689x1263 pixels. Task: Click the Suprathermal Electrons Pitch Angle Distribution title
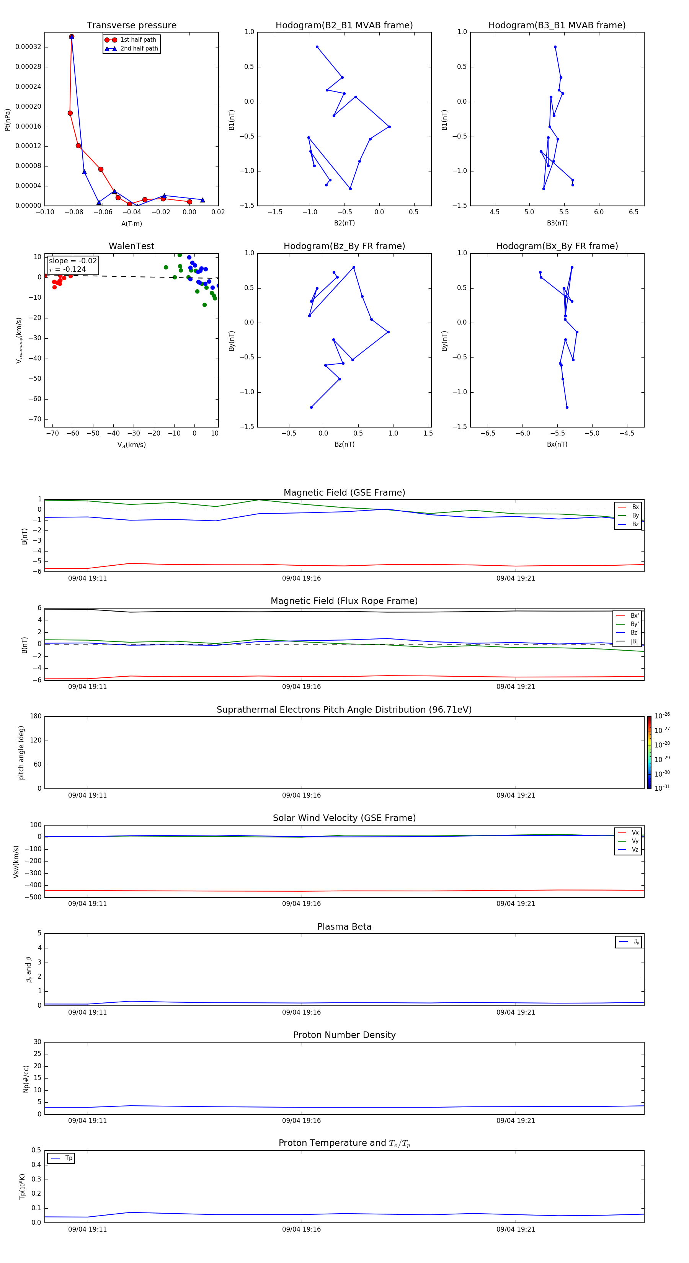344,710
